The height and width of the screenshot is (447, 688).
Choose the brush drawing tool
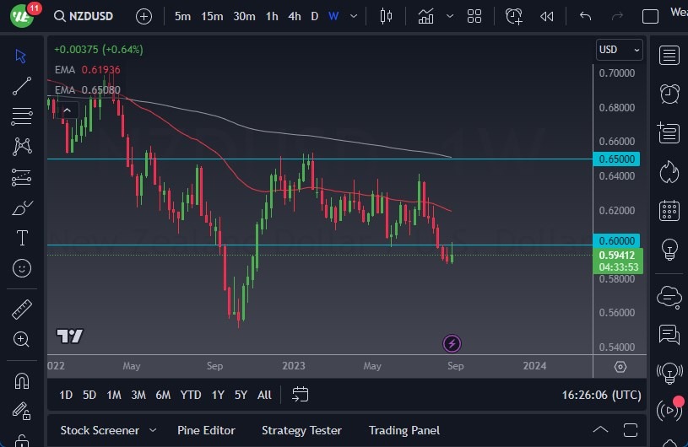pyautogui.click(x=22, y=207)
